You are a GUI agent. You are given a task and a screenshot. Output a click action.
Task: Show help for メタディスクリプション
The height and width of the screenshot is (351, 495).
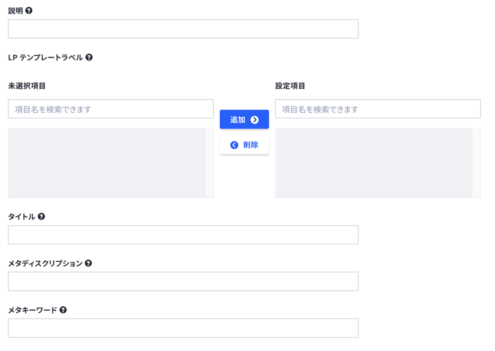88,263
